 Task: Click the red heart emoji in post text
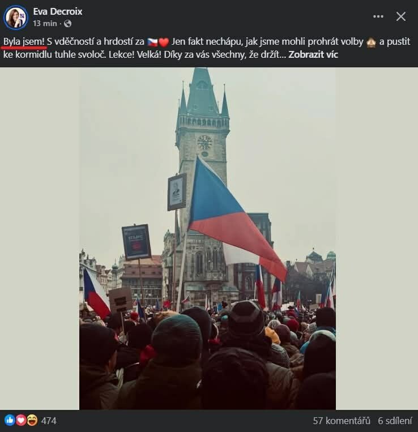click(x=164, y=42)
